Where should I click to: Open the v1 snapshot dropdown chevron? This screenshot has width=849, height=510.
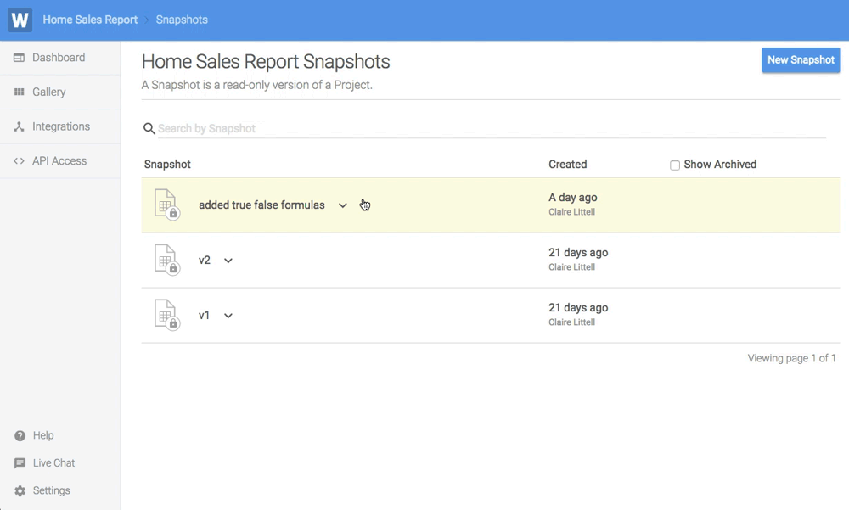point(228,316)
